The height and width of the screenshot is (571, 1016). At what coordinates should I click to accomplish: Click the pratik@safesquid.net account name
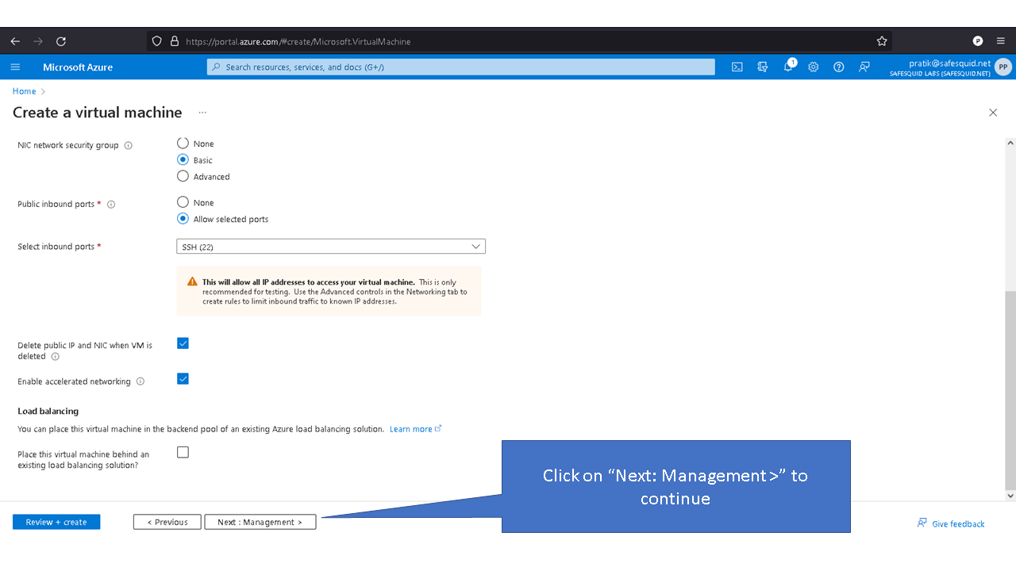coord(950,63)
